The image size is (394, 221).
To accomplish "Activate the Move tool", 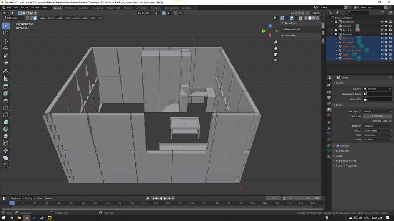I will (5, 41).
